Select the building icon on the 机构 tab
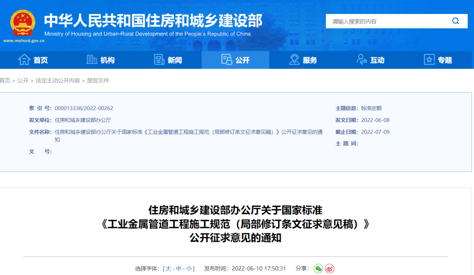Image resolution: width=474 pixels, height=275 pixels. click(x=91, y=60)
